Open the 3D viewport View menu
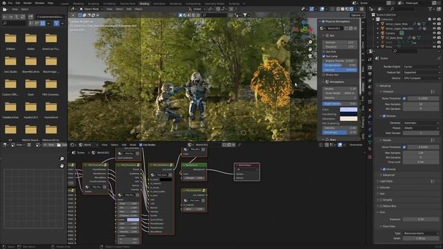 coord(109,9)
